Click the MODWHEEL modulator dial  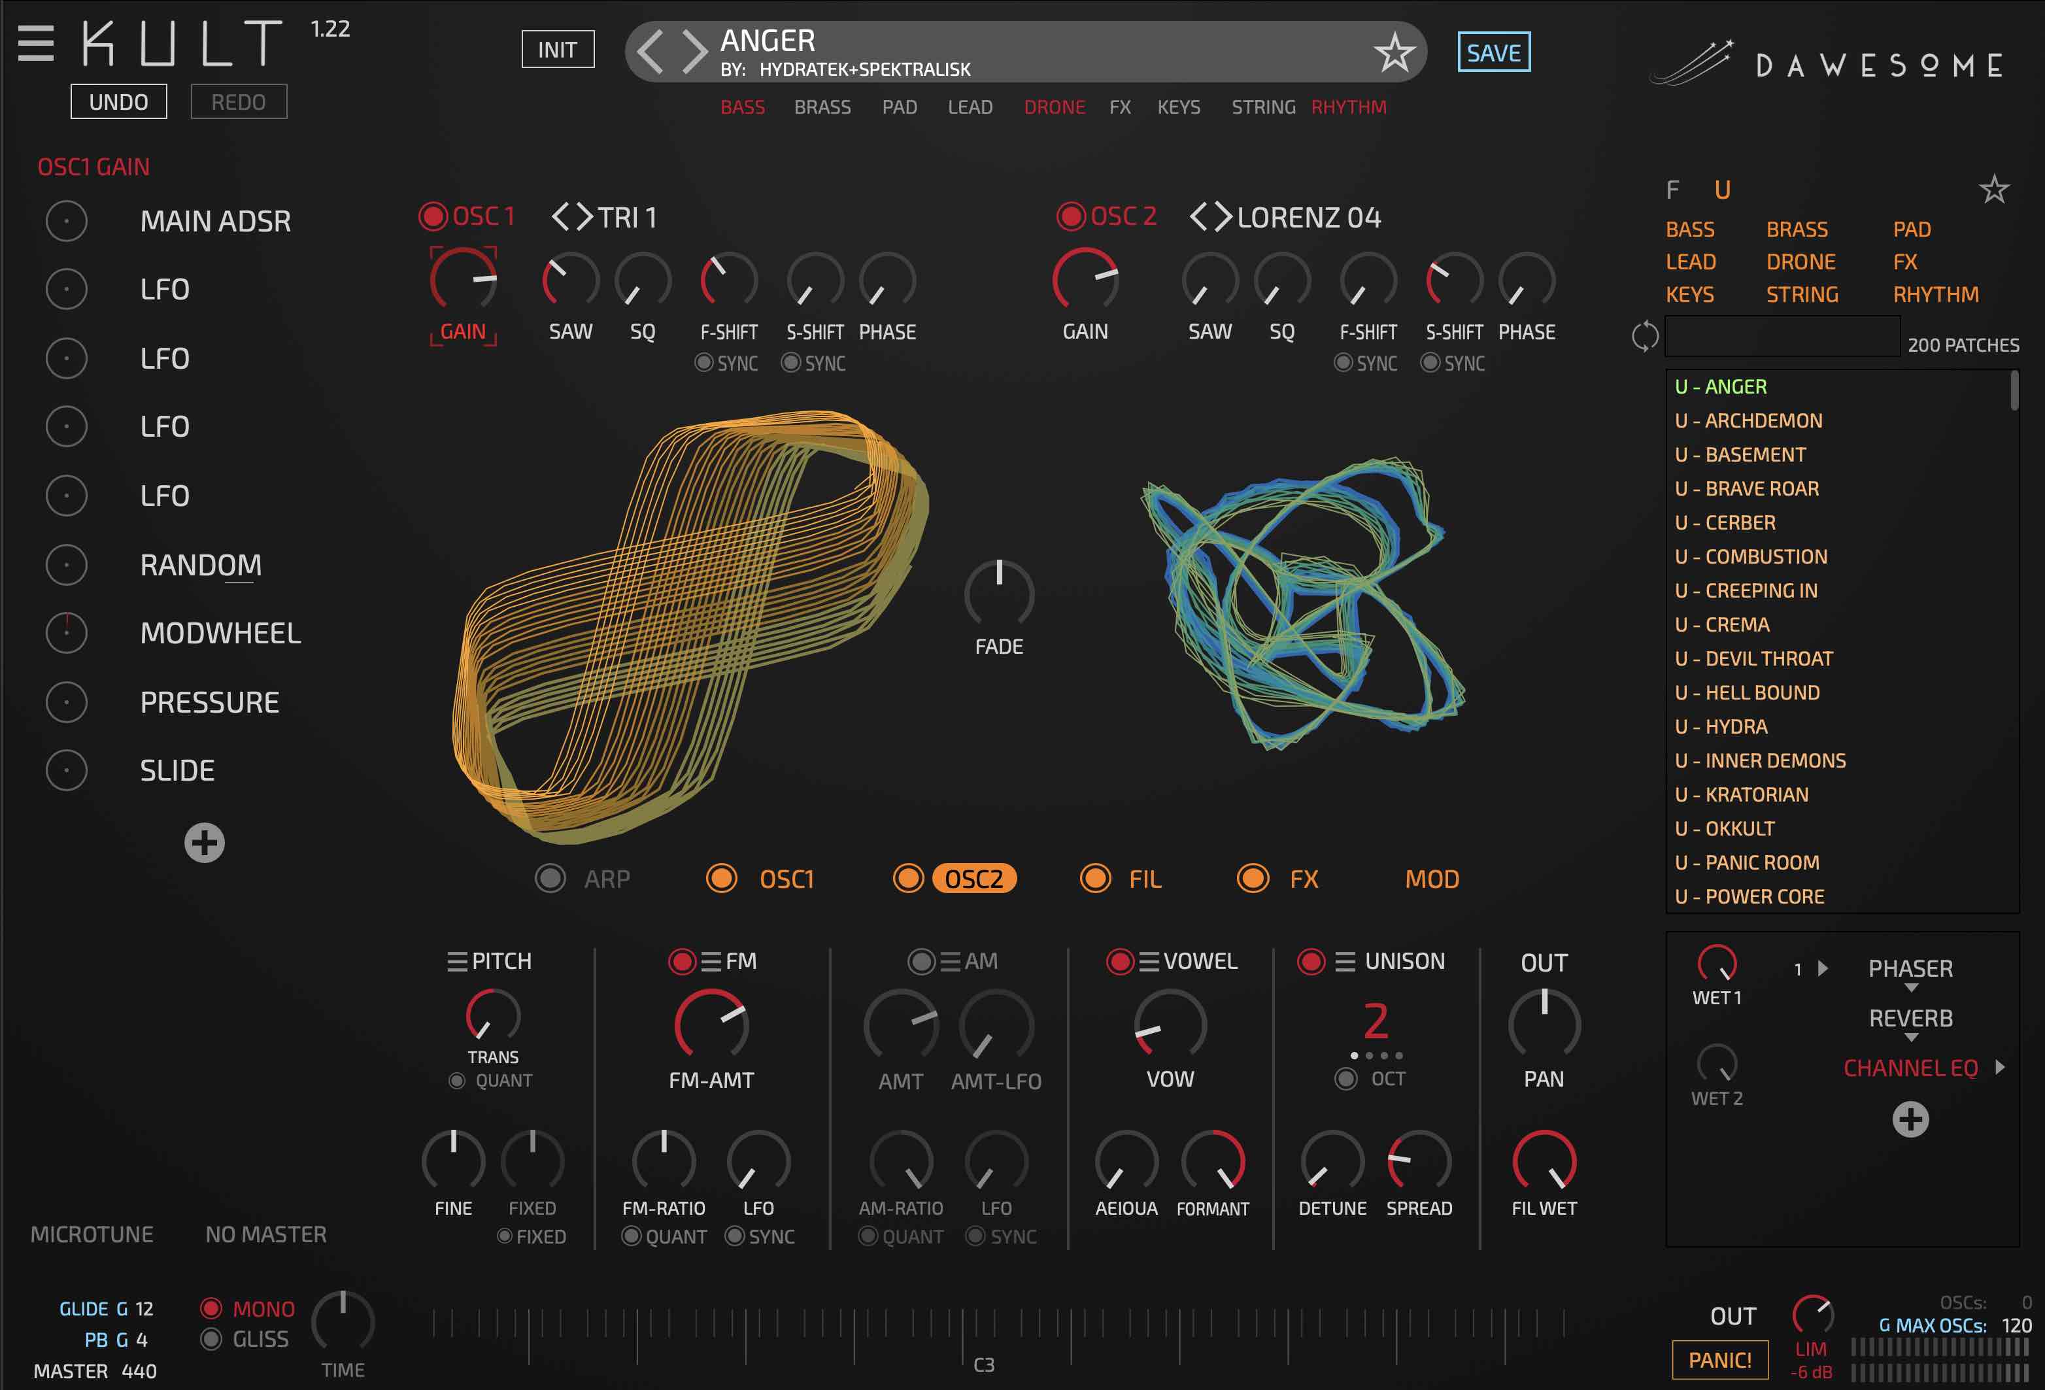tap(66, 632)
